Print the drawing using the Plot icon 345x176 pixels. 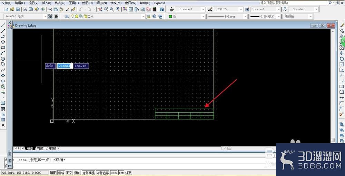[25, 9]
